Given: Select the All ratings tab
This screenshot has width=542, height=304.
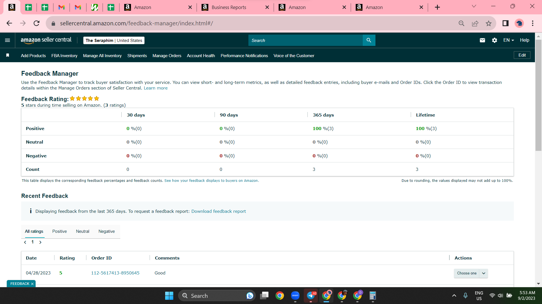Looking at the screenshot, I should [x=34, y=231].
